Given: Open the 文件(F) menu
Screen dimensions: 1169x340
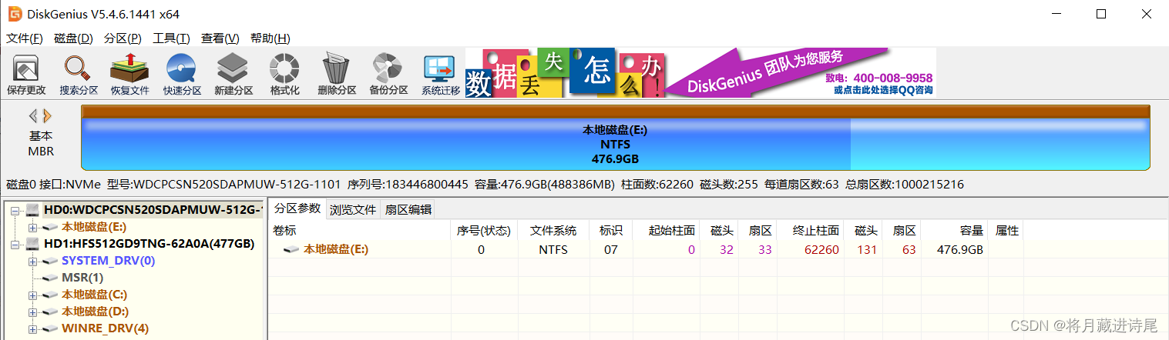Looking at the screenshot, I should [25, 38].
